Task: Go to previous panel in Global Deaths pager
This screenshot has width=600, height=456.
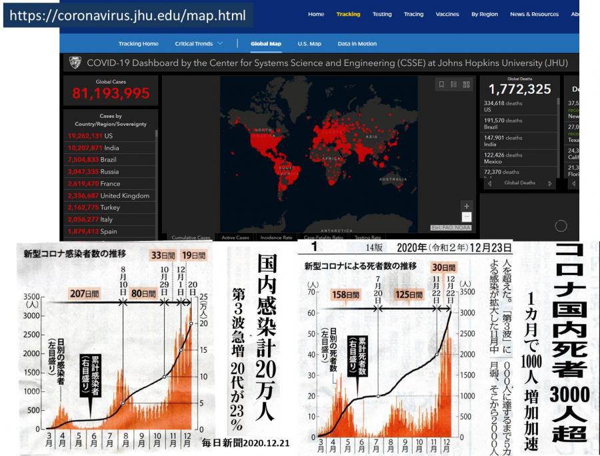Action: click(x=490, y=184)
